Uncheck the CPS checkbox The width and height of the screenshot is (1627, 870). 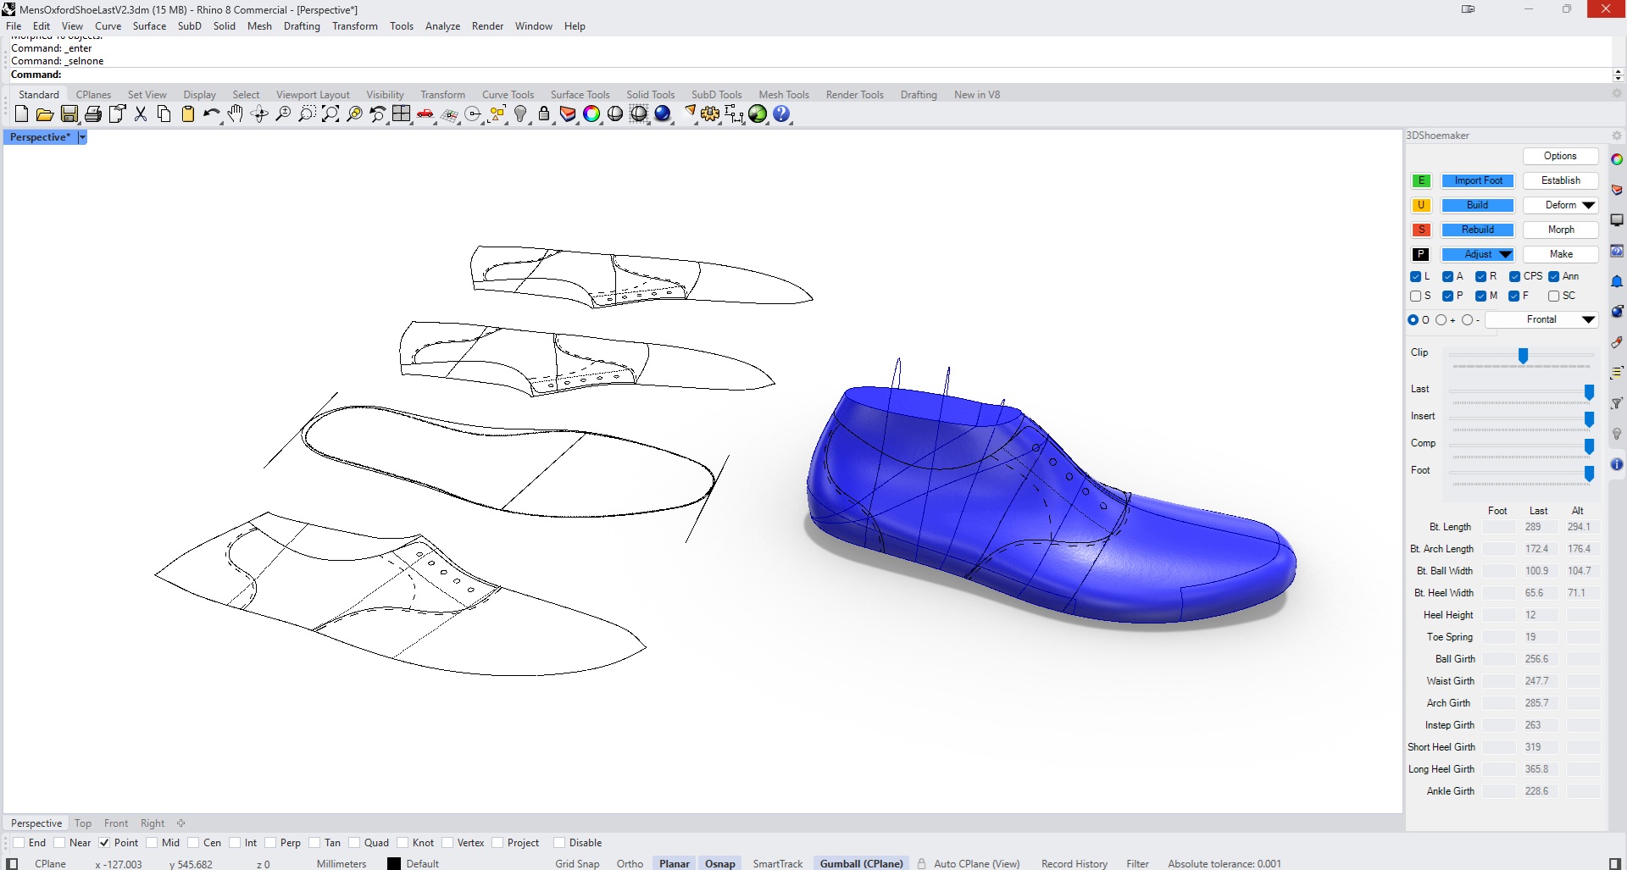coord(1515,277)
